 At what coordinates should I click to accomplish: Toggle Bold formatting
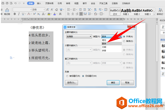point(15,14)
